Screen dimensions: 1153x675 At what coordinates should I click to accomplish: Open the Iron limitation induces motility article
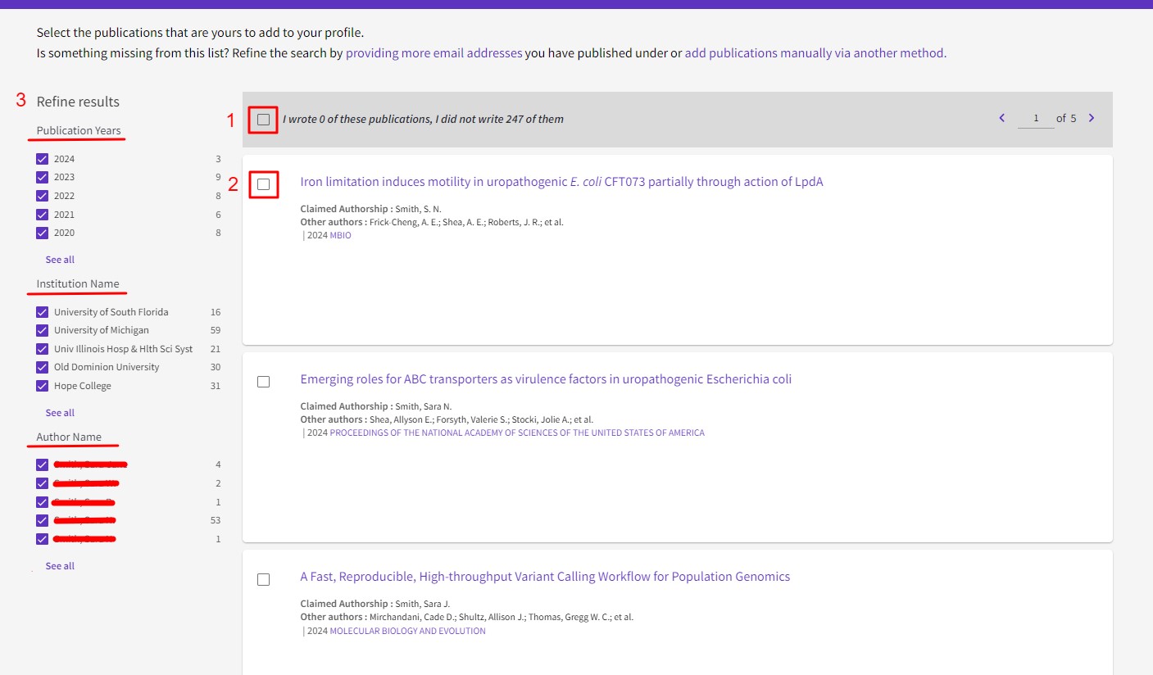tap(561, 182)
